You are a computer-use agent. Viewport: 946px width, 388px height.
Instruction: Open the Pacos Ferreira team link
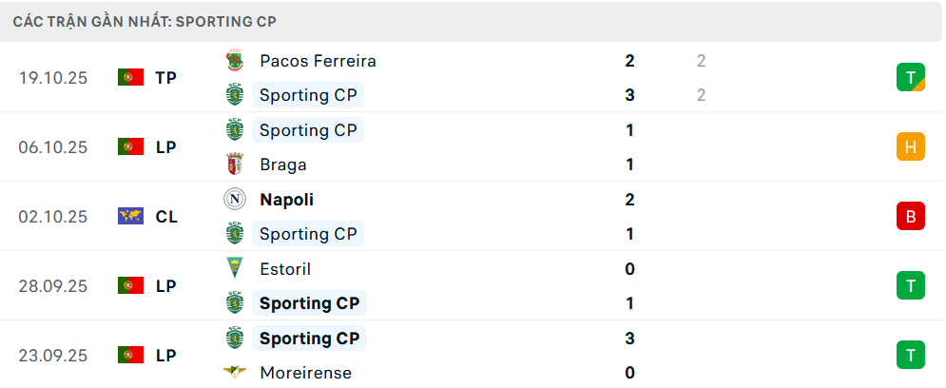318,61
